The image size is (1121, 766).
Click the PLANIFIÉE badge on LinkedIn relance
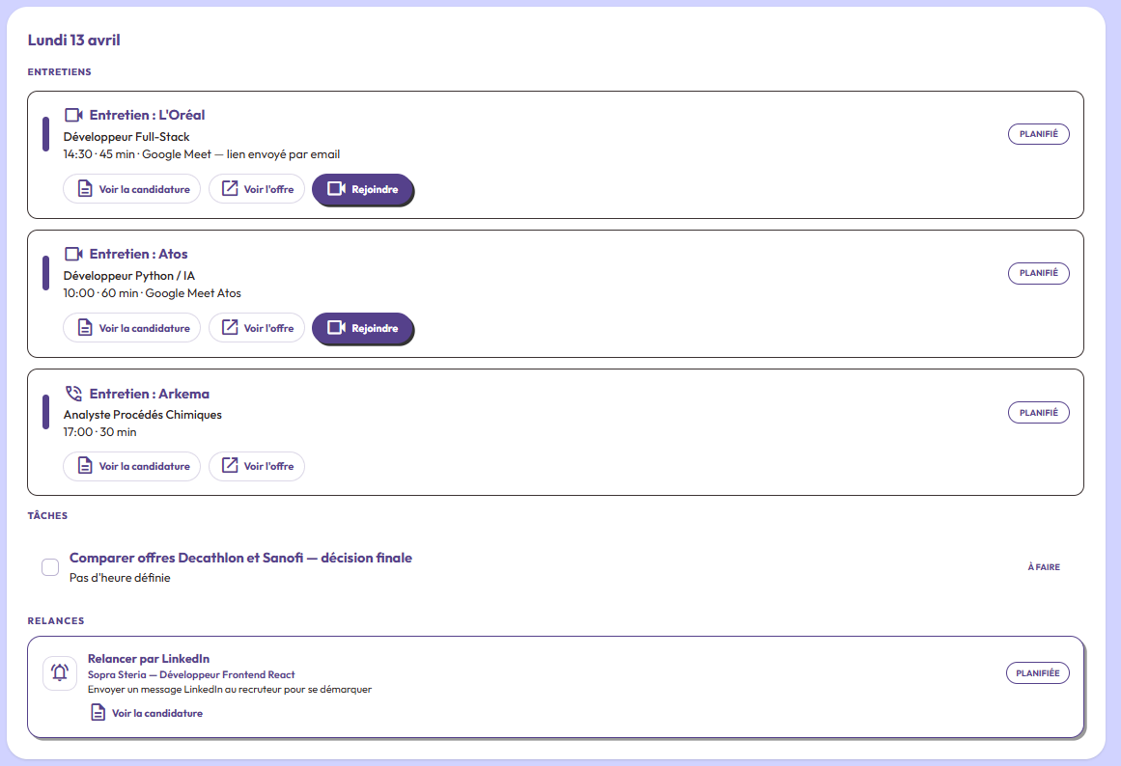pyautogui.click(x=1037, y=673)
